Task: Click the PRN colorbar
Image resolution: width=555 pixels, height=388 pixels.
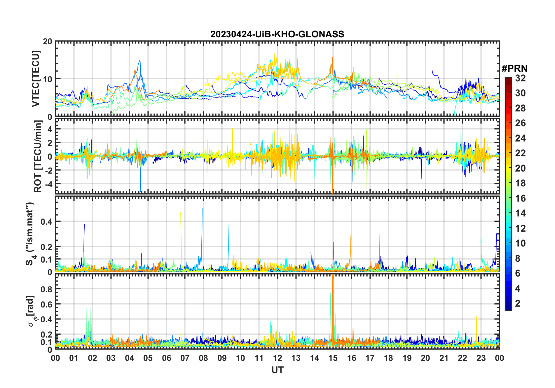Action: [508, 194]
